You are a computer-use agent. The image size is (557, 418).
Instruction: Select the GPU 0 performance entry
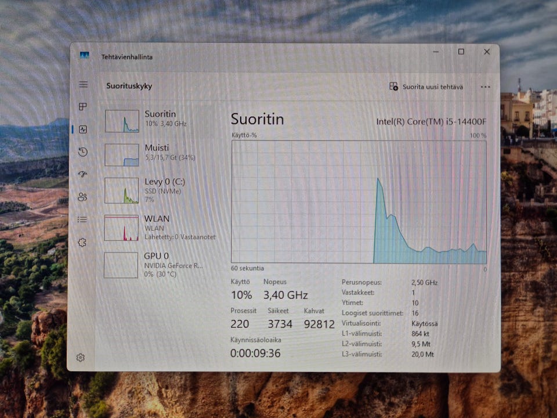point(161,265)
